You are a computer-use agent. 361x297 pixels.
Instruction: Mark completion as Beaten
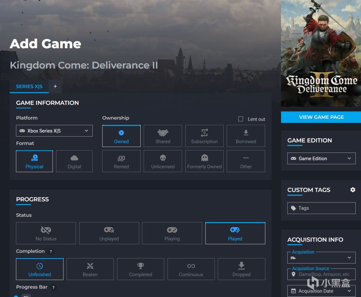point(90,269)
